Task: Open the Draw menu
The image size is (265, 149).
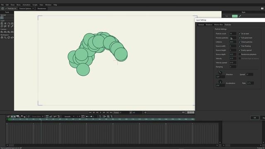Action: [x=13, y=5]
